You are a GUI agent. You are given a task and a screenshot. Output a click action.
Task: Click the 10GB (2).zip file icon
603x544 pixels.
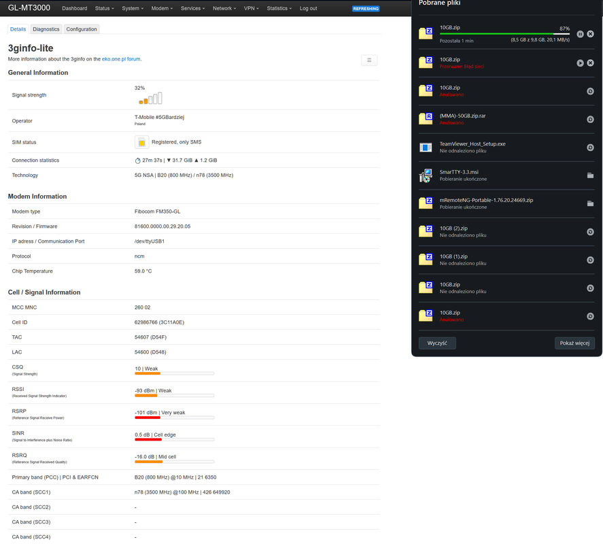tap(426, 231)
